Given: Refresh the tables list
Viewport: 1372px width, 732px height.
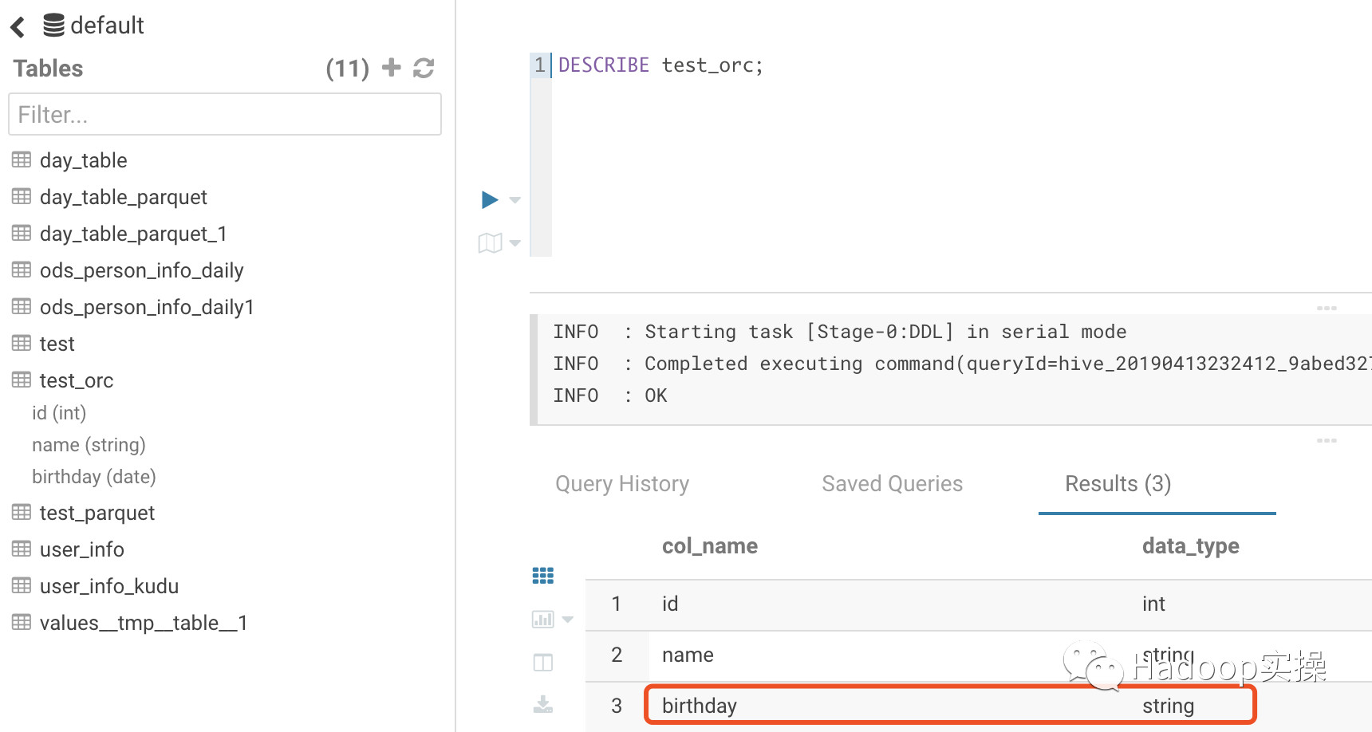Looking at the screenshot, I should tap(424, 68).
